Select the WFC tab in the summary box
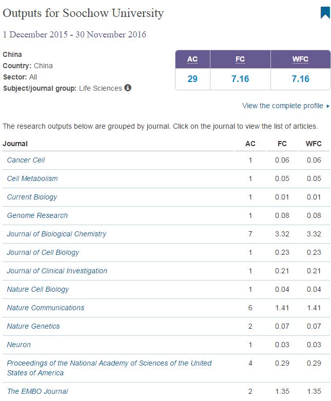331x401 pixels. click(300, 59)
